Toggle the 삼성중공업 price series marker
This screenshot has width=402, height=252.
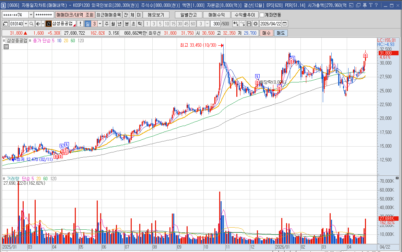pyautogui.click(x=4, y=41)
